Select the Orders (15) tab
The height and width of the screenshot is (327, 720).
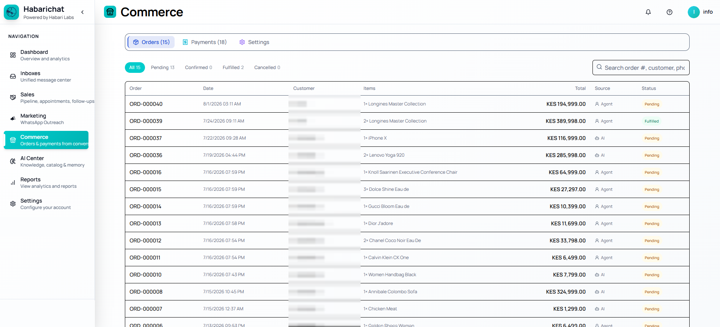coord(151,42)
